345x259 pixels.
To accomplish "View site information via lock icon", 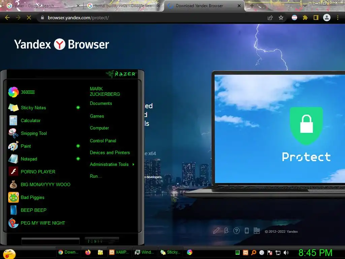I will 42,18.
